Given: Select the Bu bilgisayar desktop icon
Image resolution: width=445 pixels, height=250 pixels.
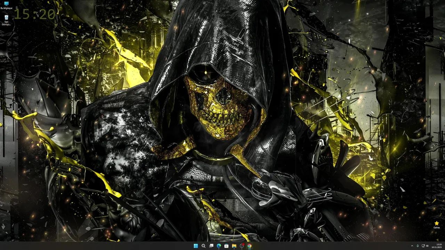Looking at the screenshot, I should [6, 5].
